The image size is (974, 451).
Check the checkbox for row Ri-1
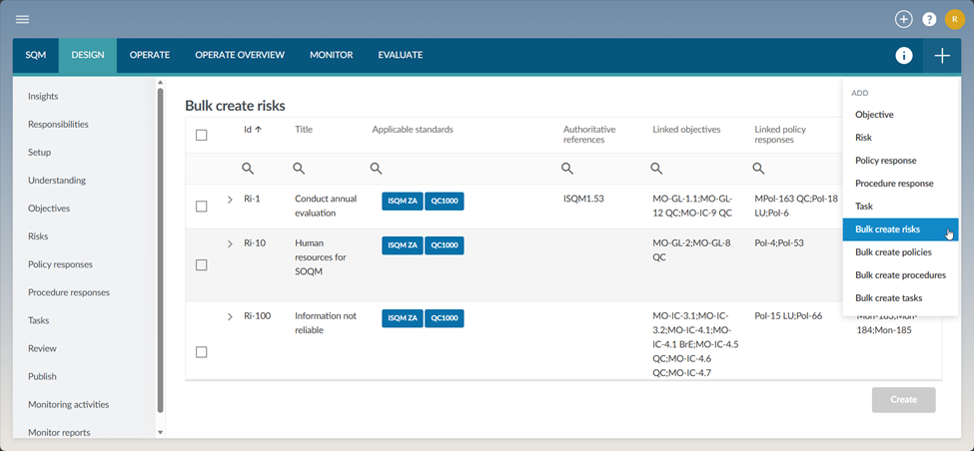pos(201,207)
